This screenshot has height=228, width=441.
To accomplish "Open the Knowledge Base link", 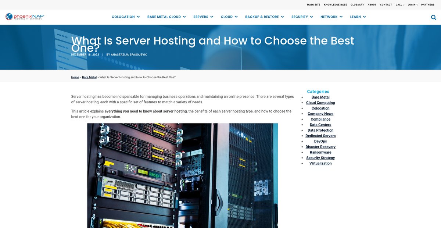I will click(x=335, y=5).
